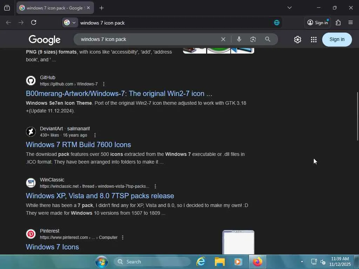The image size is (359, 269).
Task: Open more options for GitHub result
Action: [104, 84]
